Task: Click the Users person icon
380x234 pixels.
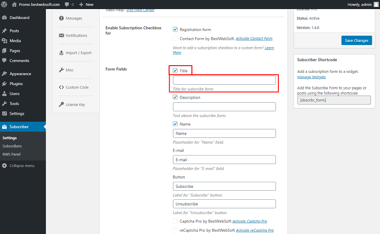Action: [x=4, y=93]
